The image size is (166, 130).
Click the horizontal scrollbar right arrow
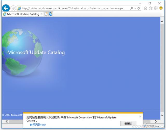click(156, 121)
